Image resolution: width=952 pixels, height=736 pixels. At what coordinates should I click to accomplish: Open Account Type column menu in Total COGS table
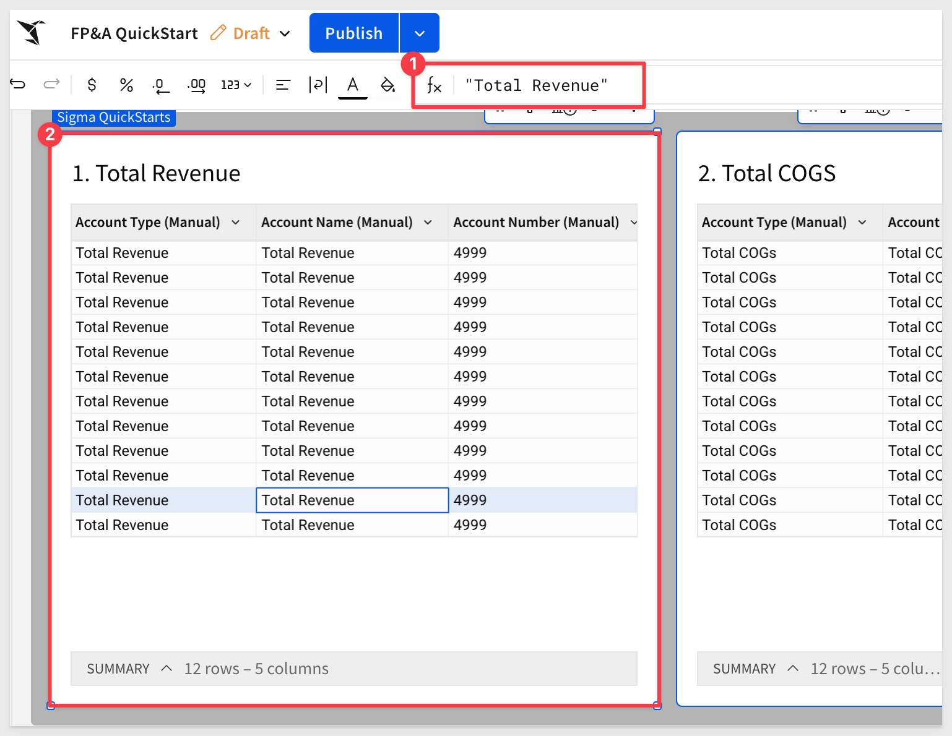click(862, 223)
